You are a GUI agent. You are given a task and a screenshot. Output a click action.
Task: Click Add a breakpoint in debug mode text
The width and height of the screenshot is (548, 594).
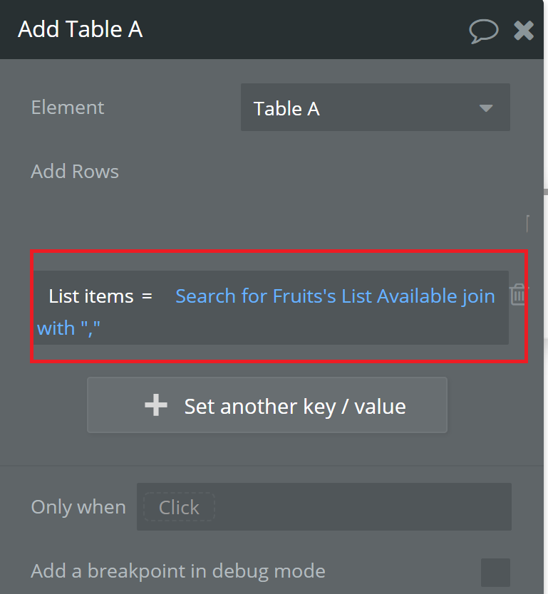pyautogui.click(x=178, y=571)
